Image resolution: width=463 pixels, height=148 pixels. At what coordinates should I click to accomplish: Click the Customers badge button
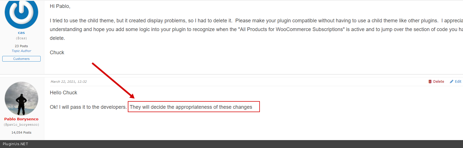click(21, 59)
